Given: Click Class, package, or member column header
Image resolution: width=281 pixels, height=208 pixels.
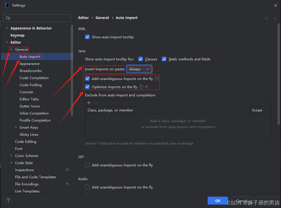Looking at the screenshot, I should click(168, 110).
